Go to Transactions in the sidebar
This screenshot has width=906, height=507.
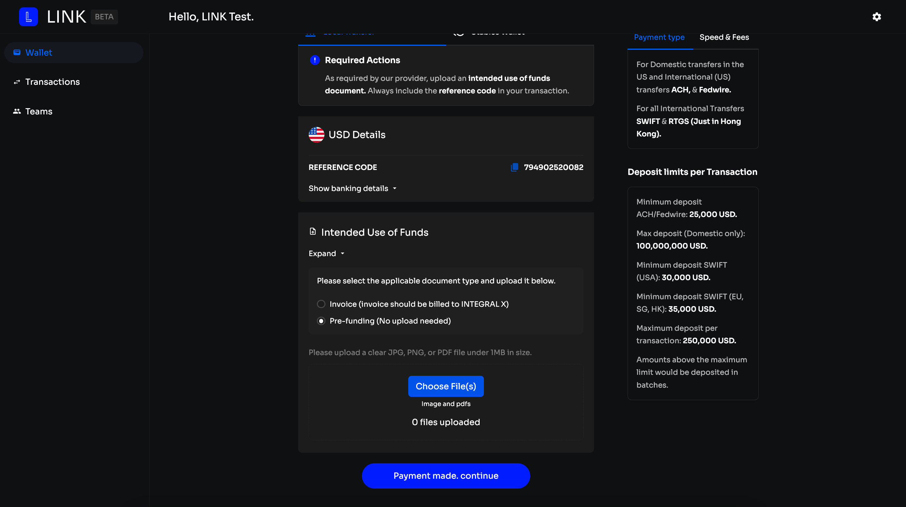52,82
